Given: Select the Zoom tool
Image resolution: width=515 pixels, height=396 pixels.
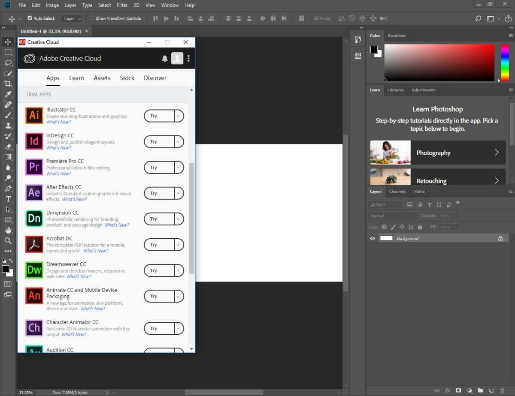Looking at the screenshot, I should pyautogui.click(x=8, y=241).
